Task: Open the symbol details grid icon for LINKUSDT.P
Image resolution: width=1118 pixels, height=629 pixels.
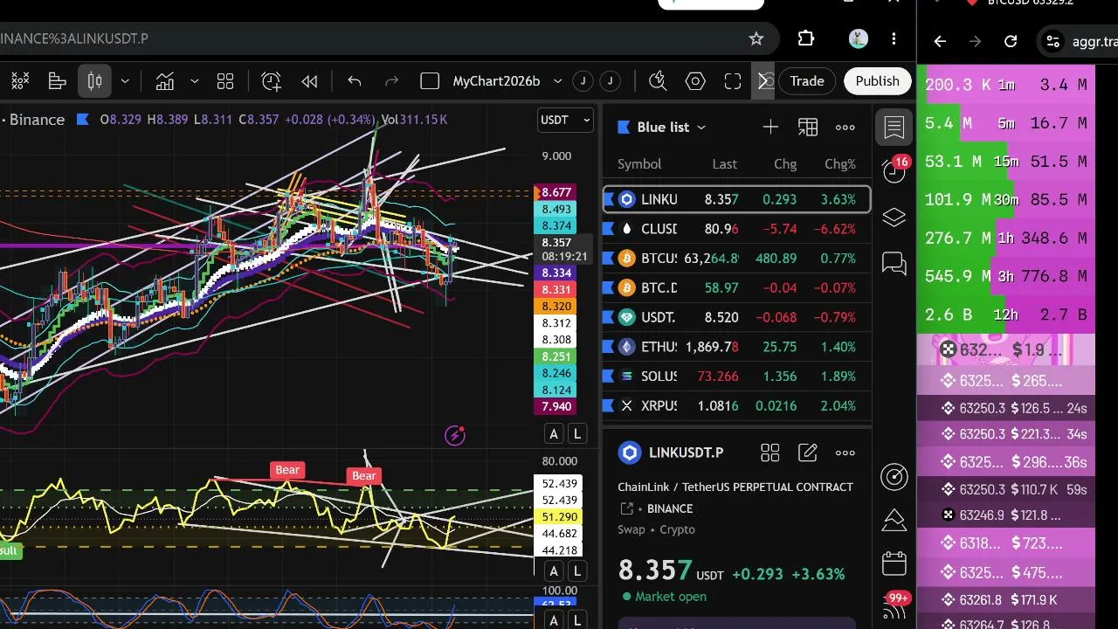Action: [x=769, y=453]
